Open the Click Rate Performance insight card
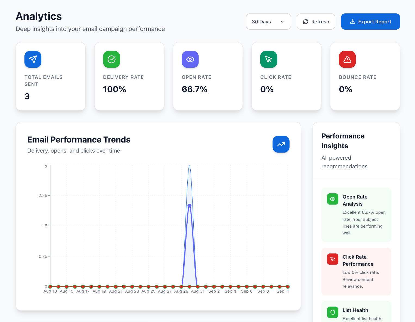415x322 pixels. (356, 271)
